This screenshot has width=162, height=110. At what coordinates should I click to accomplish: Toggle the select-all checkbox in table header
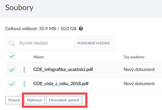[x=12, y=57]
